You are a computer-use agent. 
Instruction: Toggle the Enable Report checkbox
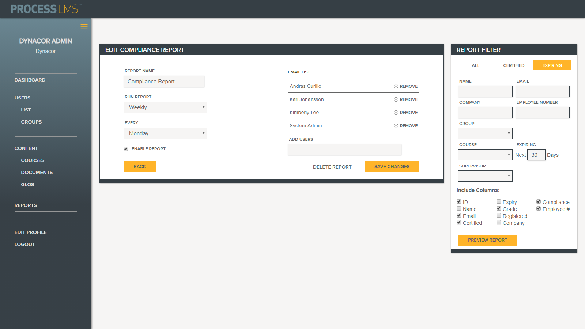[126, 149]
